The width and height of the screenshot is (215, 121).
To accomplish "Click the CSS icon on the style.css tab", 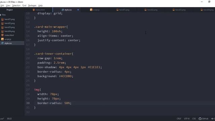I will pos(63,10).
